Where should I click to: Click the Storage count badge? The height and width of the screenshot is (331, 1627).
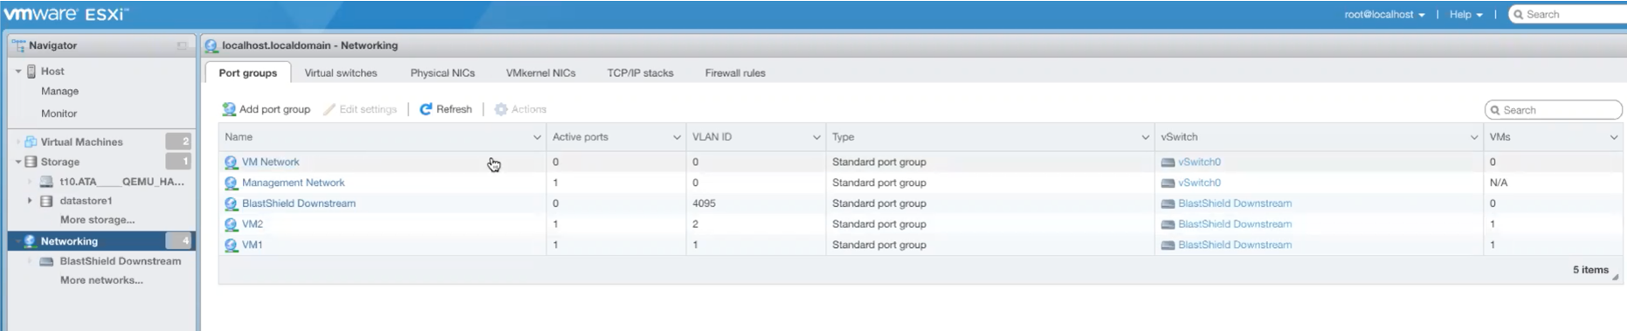point(178,162)
